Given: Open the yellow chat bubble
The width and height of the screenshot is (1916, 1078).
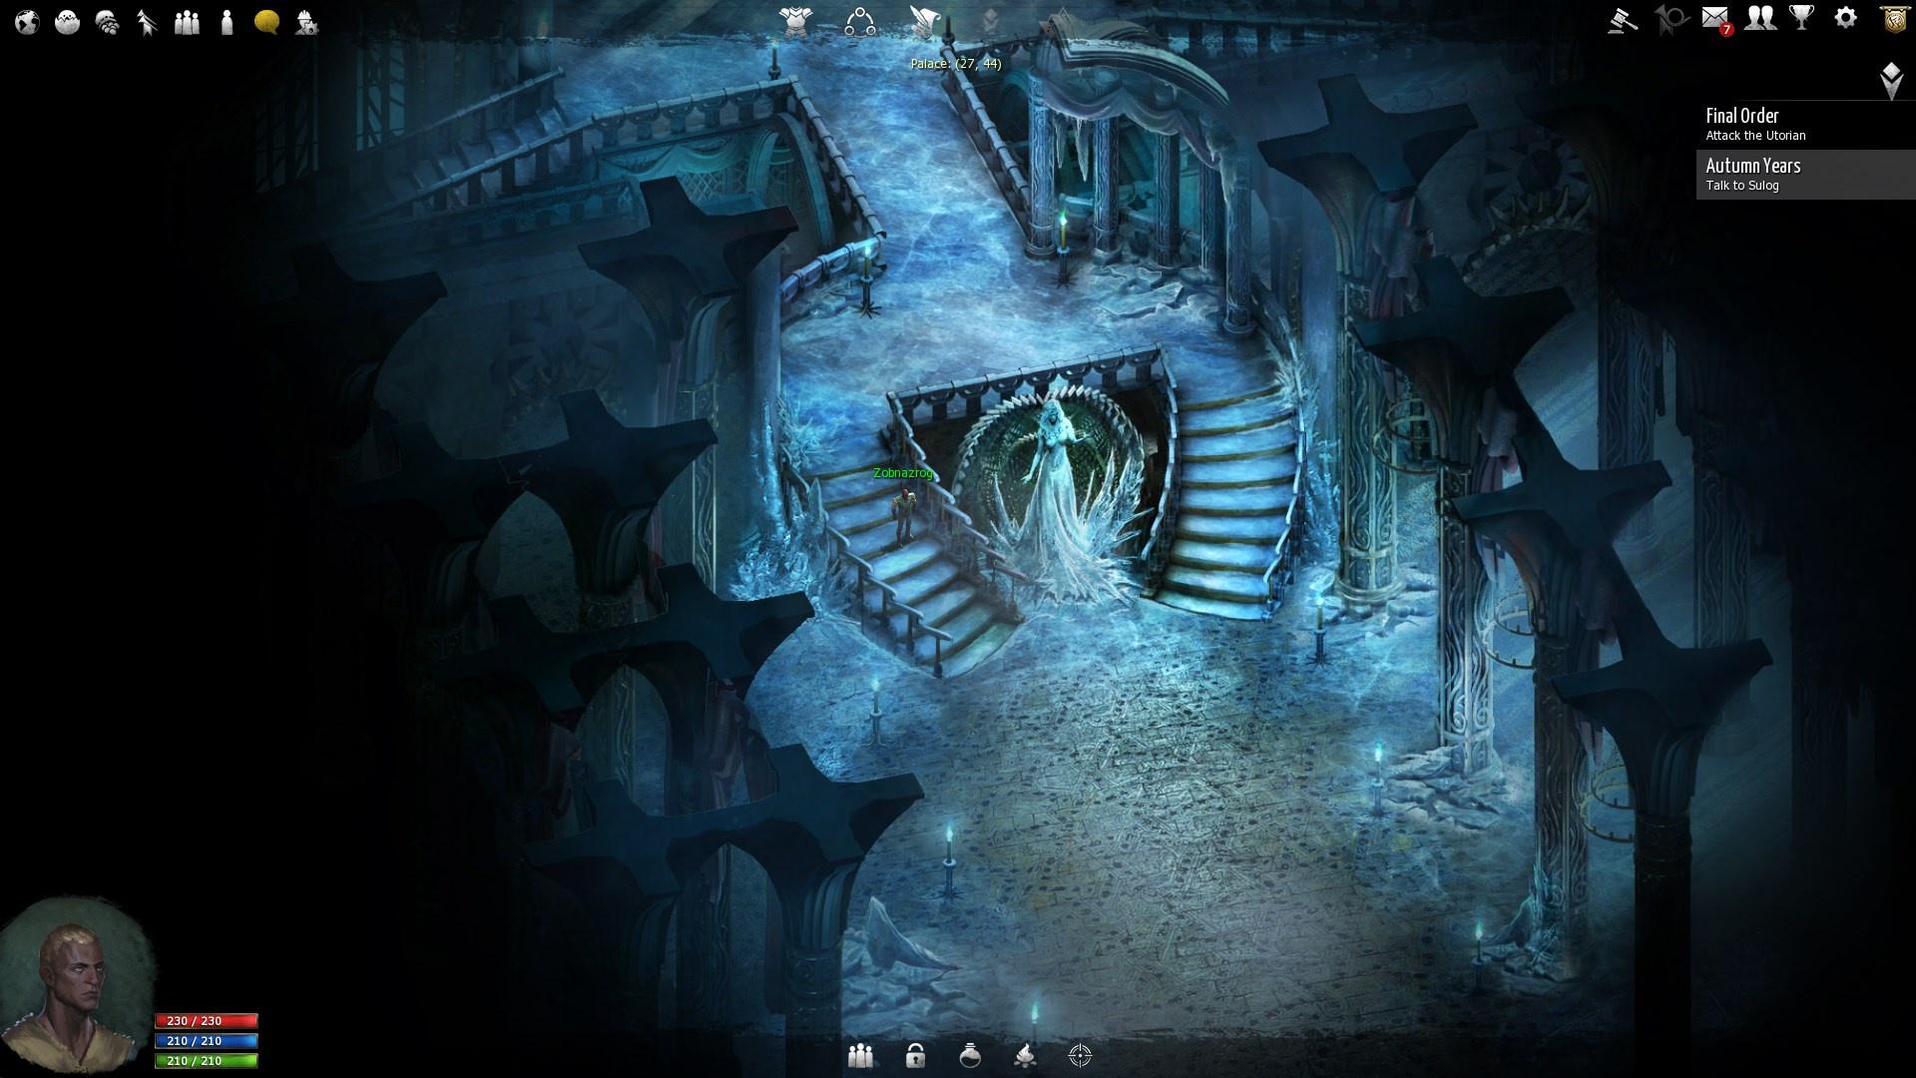Looking at the screenshot, I should [266, 22].
